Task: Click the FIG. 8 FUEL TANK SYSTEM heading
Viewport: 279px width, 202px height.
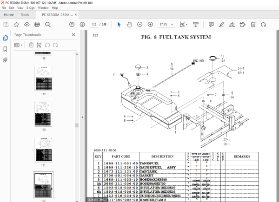Action: [x=176, y=37]
